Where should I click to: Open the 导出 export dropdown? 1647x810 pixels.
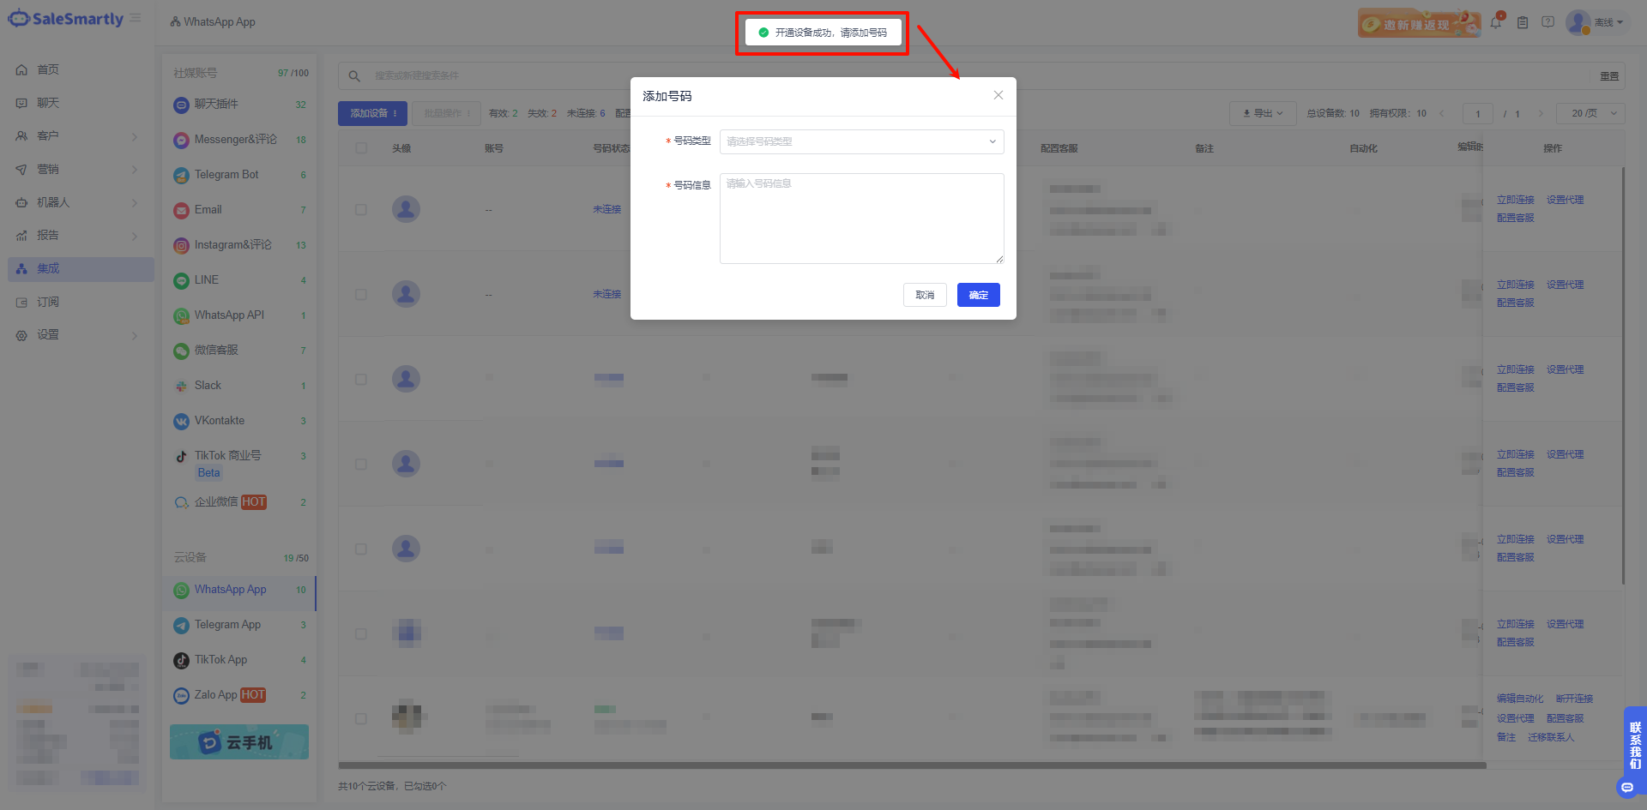pyautogui.click(x=1263, y=113)
